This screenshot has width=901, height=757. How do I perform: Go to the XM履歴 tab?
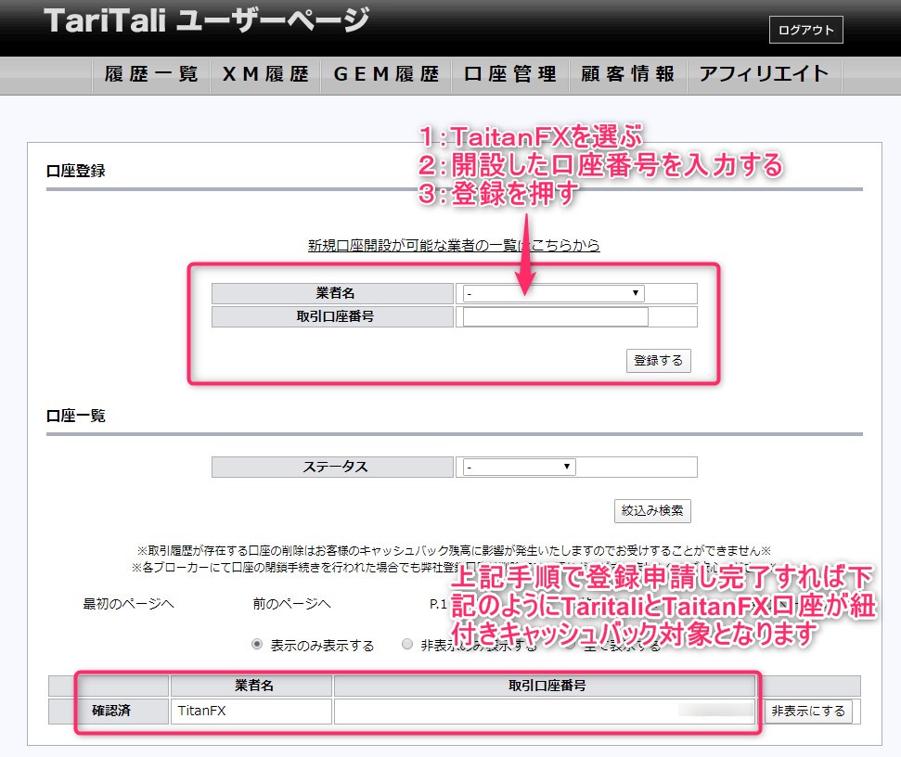tap(265, 75)
